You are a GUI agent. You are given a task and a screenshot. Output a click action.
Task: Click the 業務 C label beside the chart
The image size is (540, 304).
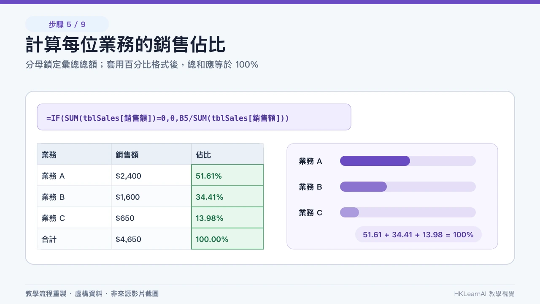click(x=310, y=212)
